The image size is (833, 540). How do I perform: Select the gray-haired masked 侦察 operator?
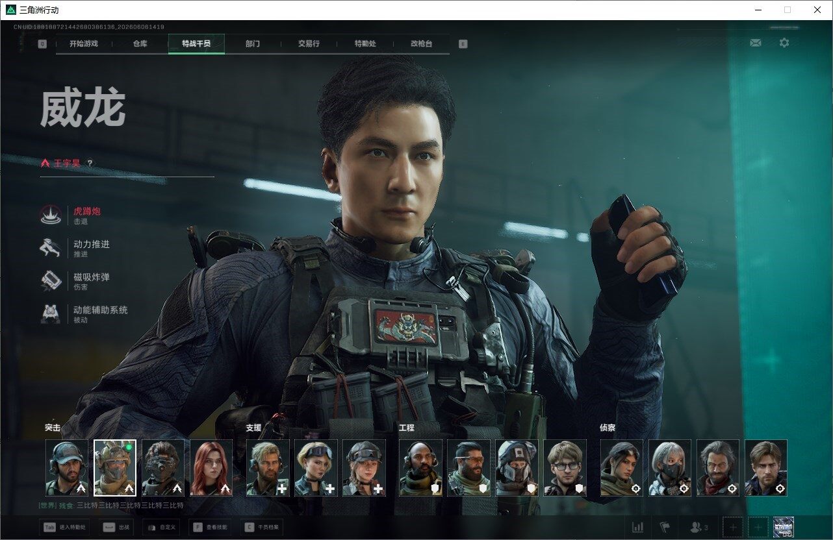(x=670, y=468)
